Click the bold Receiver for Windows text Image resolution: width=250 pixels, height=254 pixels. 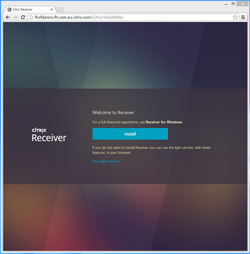click(x=164, y=122)
